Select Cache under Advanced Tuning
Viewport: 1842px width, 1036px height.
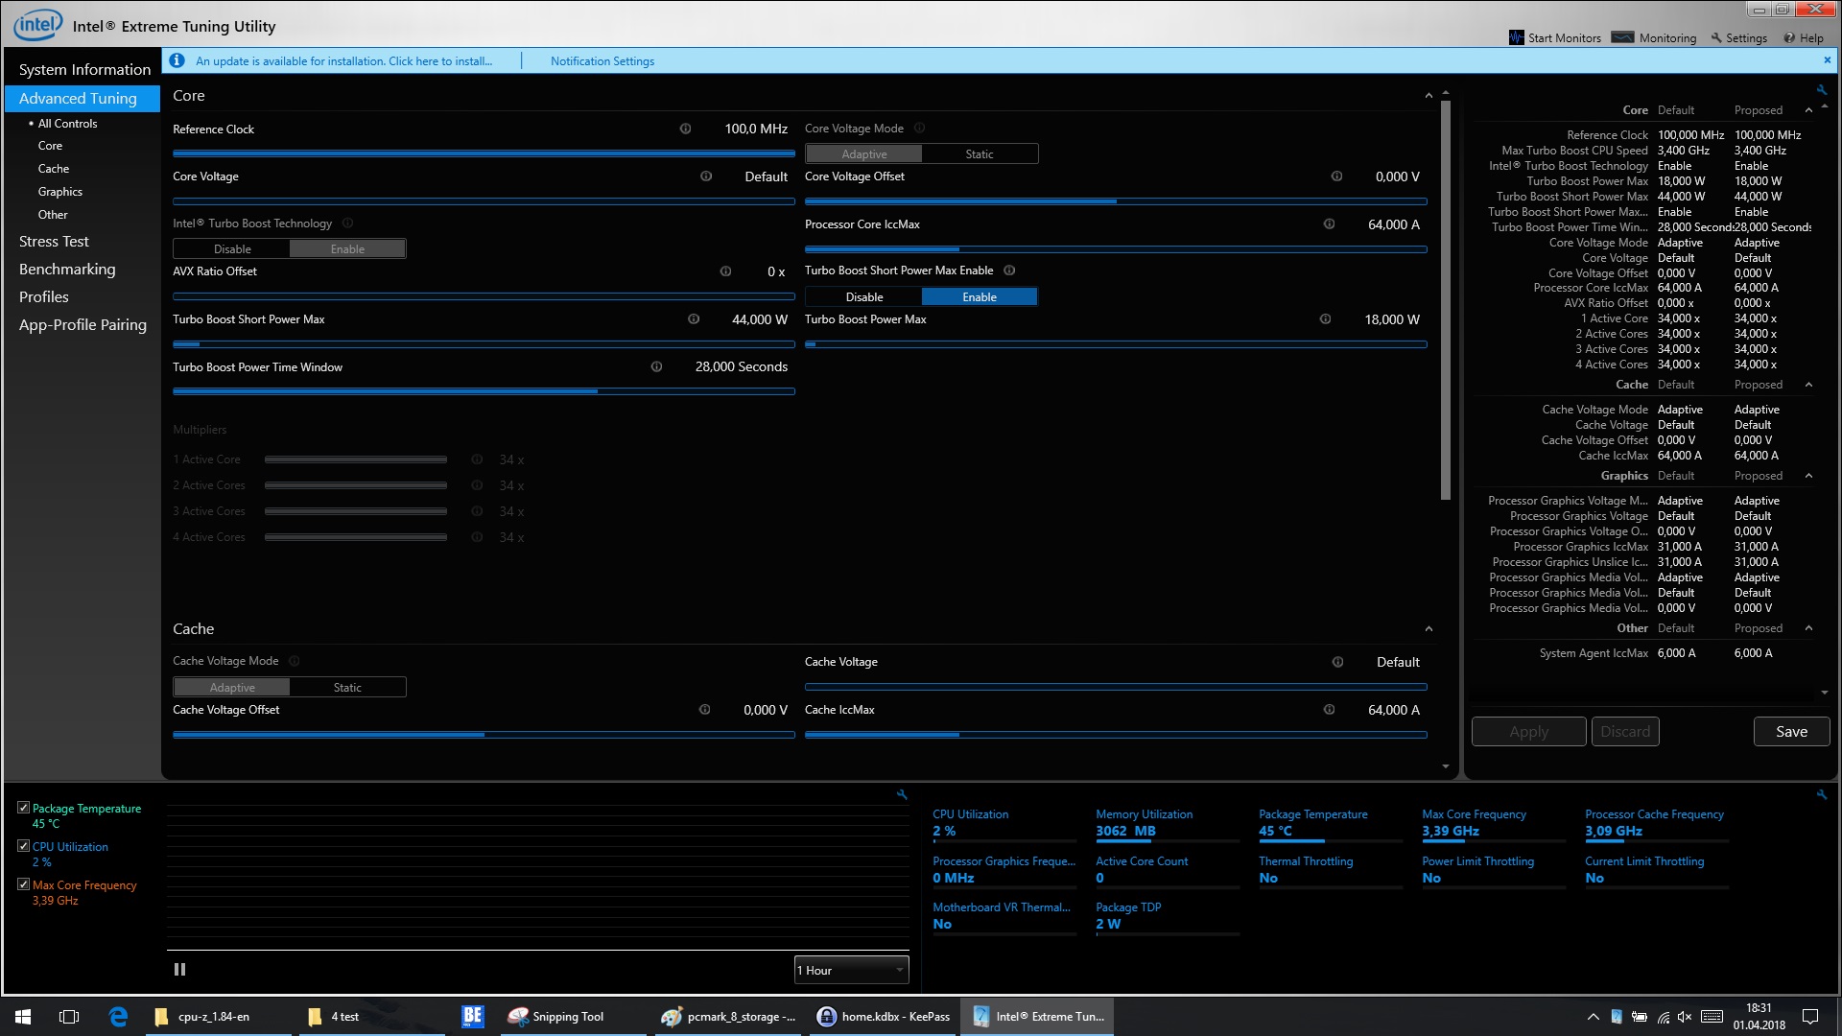tap(54, 169)
